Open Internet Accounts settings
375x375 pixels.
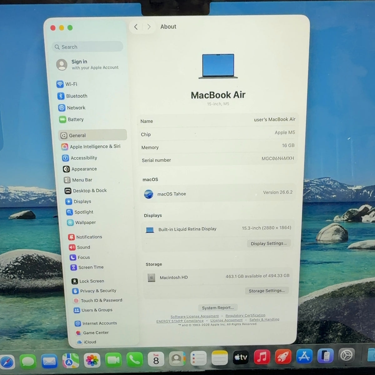pyautogui.click(x=96, y=323)
